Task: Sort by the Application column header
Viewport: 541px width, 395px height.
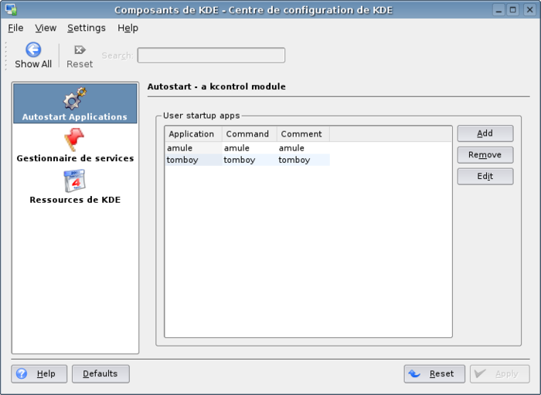Action: [193, 134]
